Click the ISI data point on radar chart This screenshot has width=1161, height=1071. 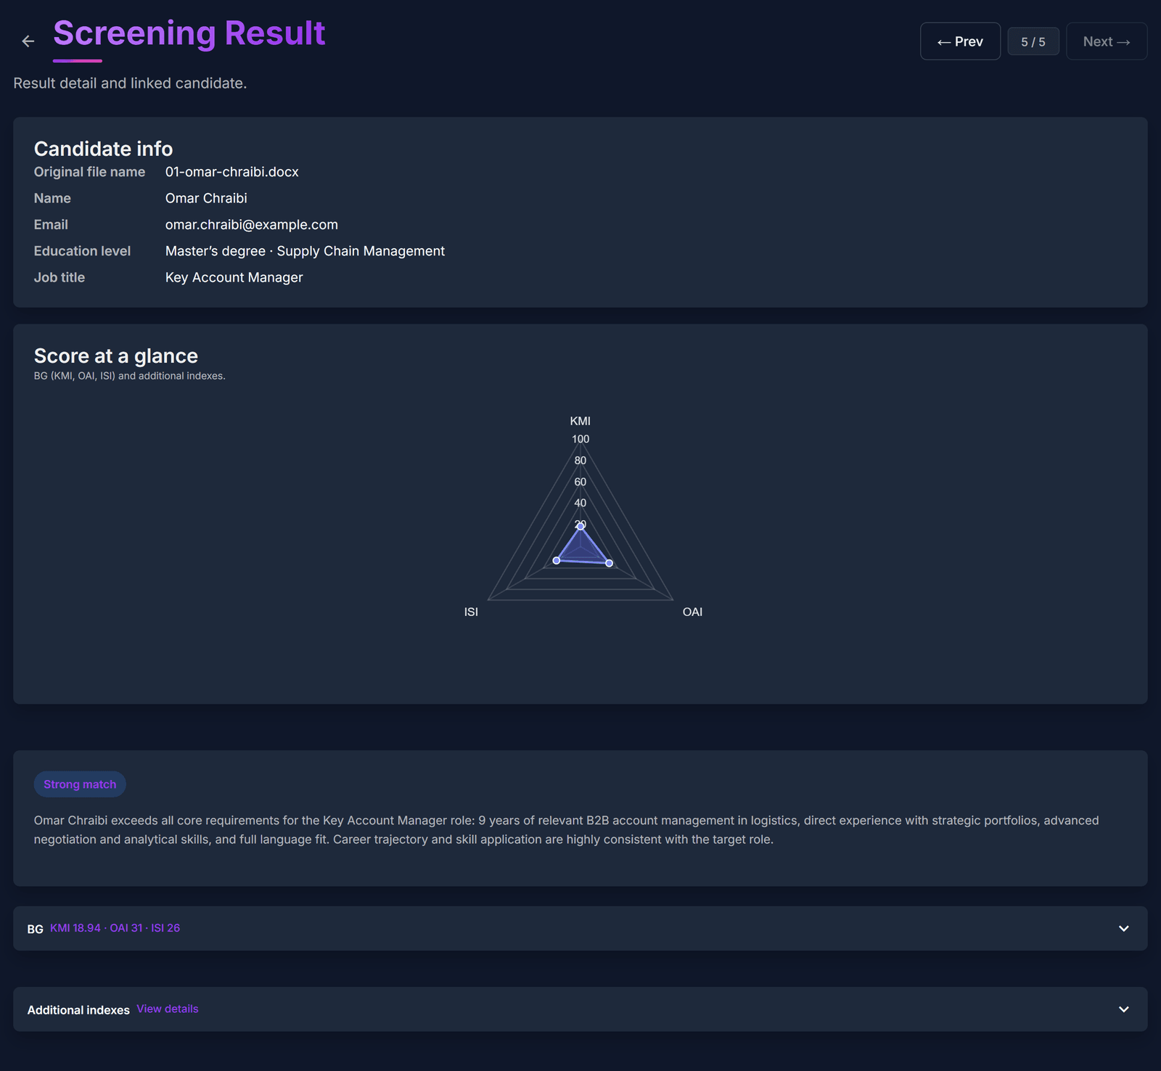pos(557,560)
